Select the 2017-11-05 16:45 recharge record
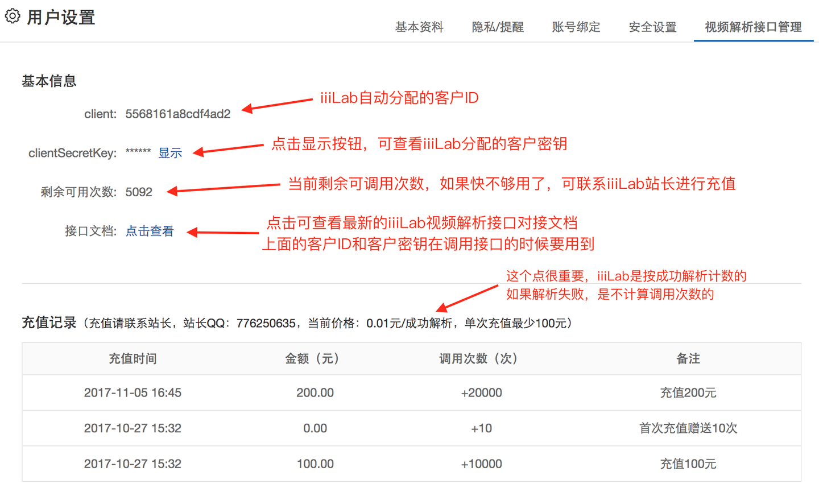 coord(133,392)
